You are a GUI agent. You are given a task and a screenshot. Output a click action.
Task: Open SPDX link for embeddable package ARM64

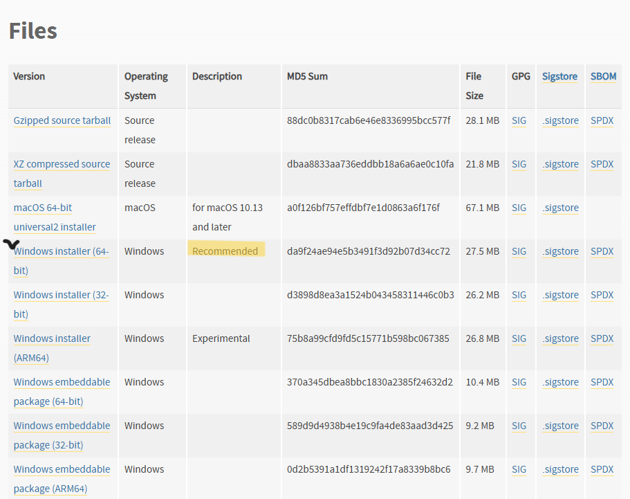(602, 469)
